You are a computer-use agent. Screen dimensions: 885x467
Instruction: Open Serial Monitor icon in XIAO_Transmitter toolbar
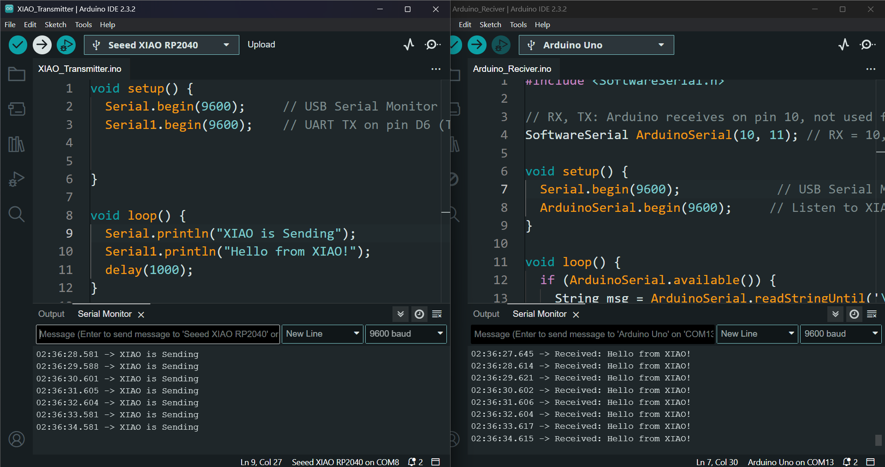432,45
